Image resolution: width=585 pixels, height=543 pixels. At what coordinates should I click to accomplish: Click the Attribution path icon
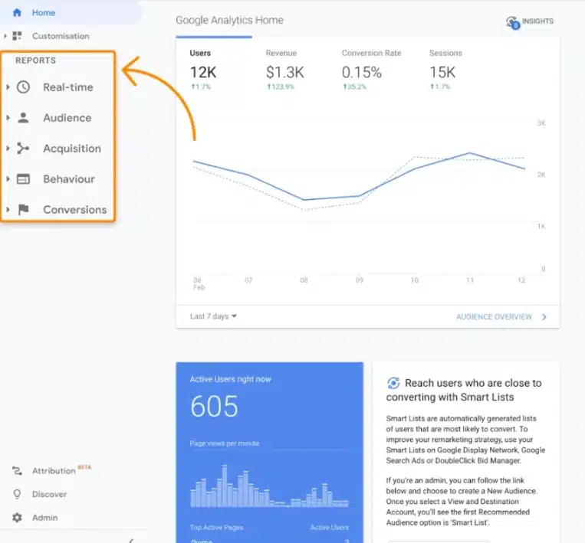(17, 471)
